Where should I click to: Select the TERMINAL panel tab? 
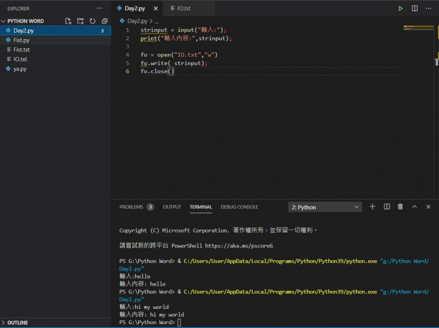click(x=201, y=207)
